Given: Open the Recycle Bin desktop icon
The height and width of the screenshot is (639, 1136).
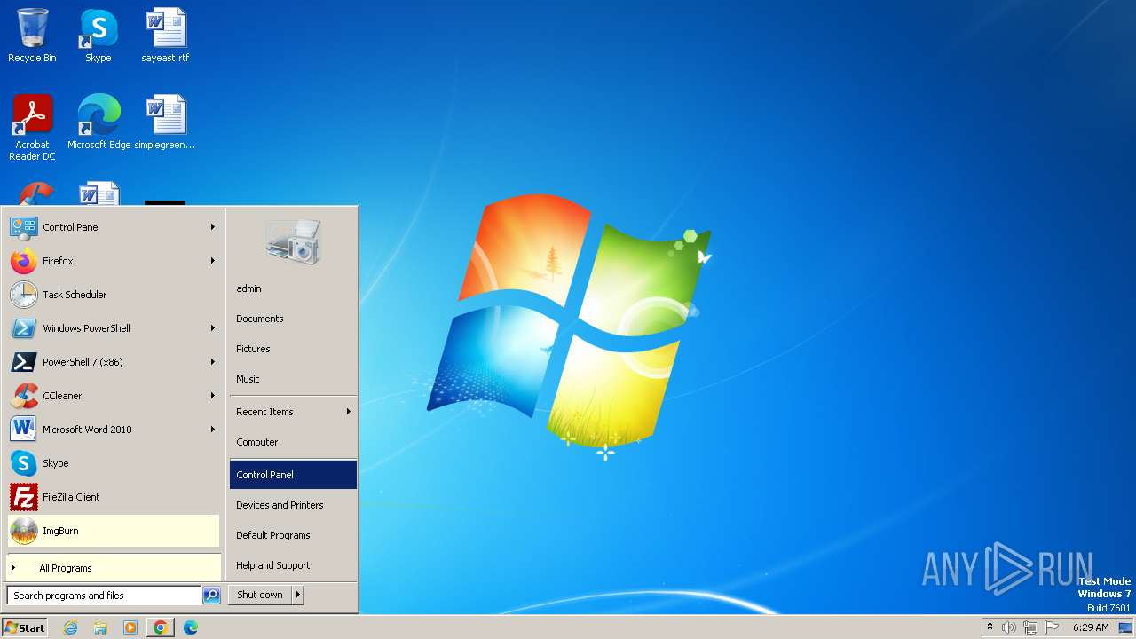Looking at the screenshot, I should point(32,35).
